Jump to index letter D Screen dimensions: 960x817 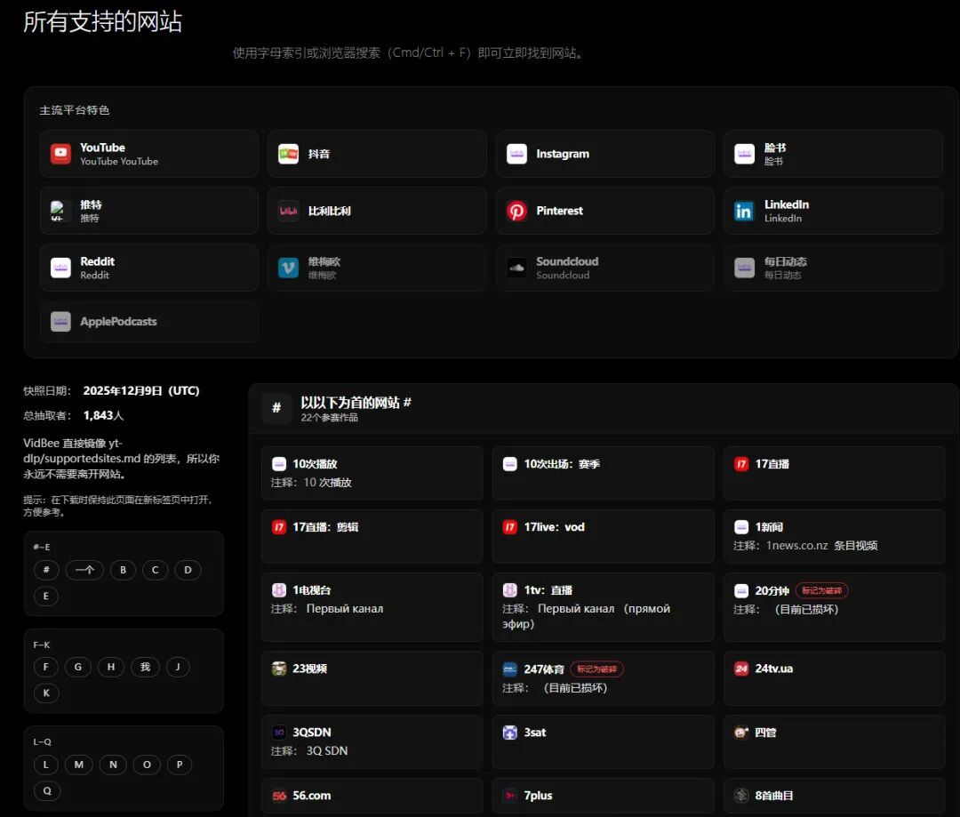tap(188, 570)
